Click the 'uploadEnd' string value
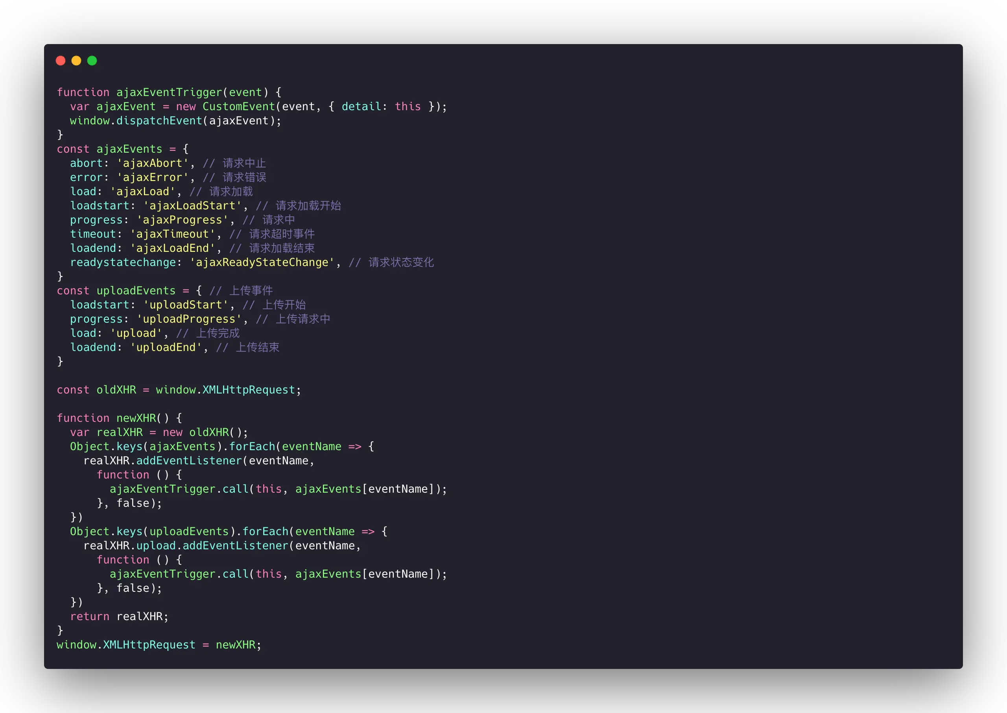1007x713 pixels. (x=166, y=347)
